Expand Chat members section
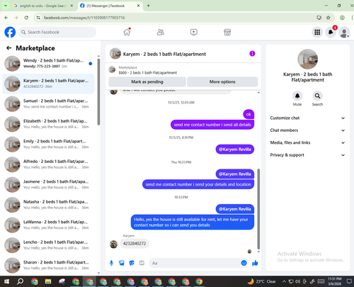Screen dimensions: 354x287 [307, 130]
